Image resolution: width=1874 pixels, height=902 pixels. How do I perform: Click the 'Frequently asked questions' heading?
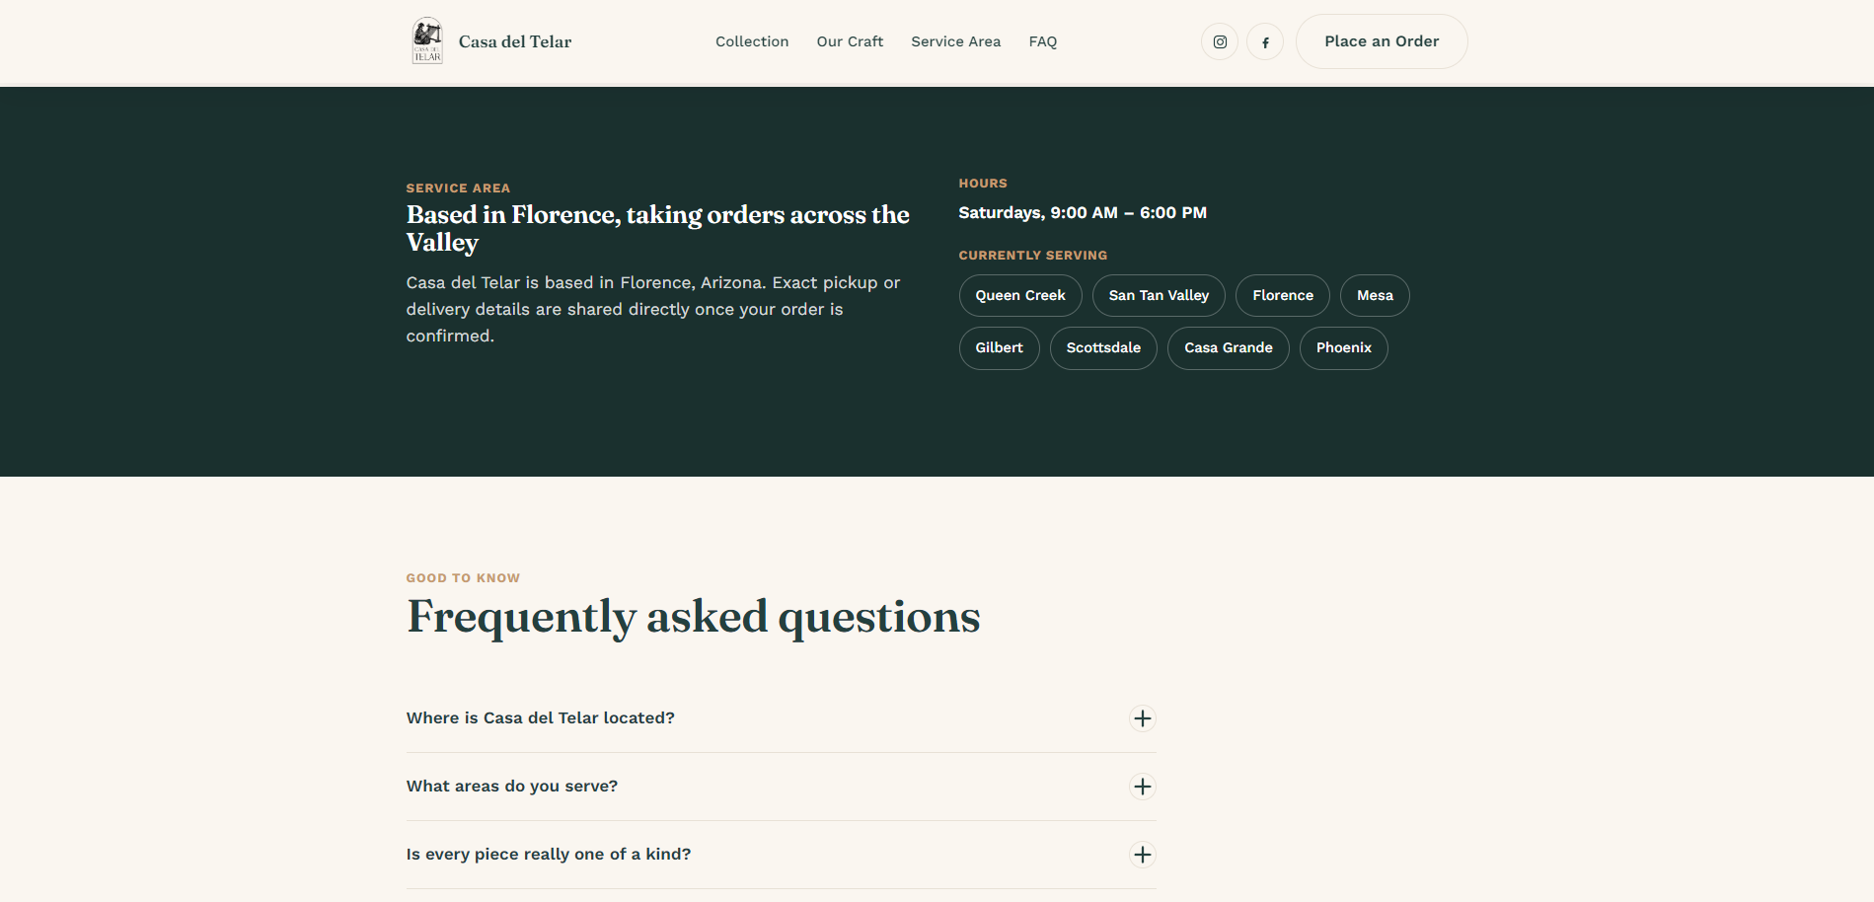(694, 618)
